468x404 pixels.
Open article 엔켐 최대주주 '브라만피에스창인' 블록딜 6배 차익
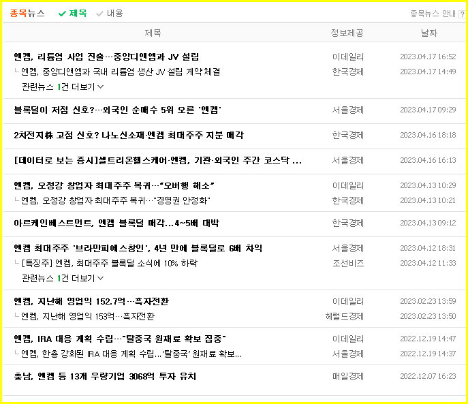pyautogui.click(x=138, y=249)
